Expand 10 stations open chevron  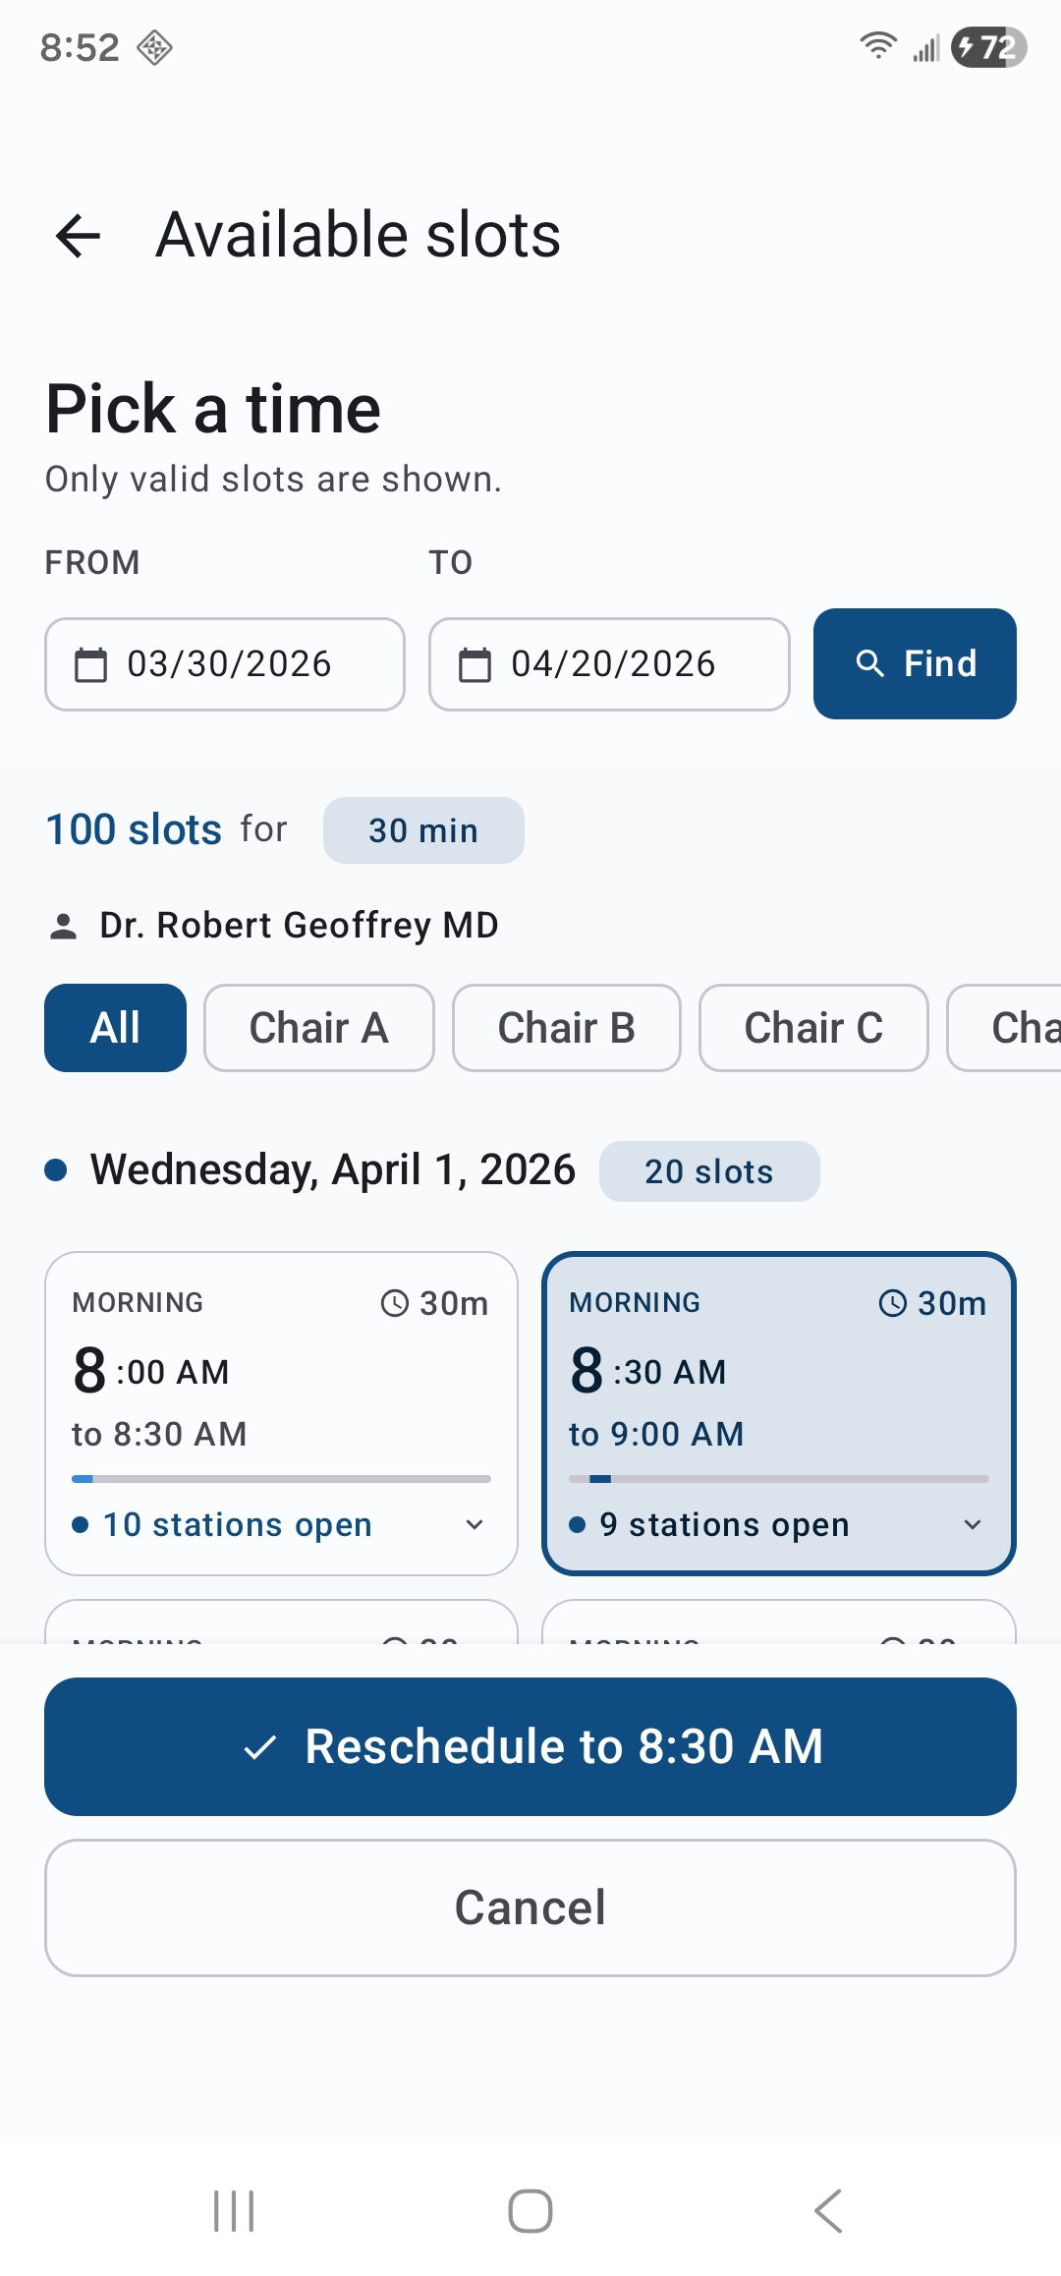[x=475, y=1524]
